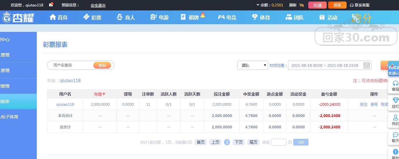Click the house icon next to 首页

click(53, 17)
